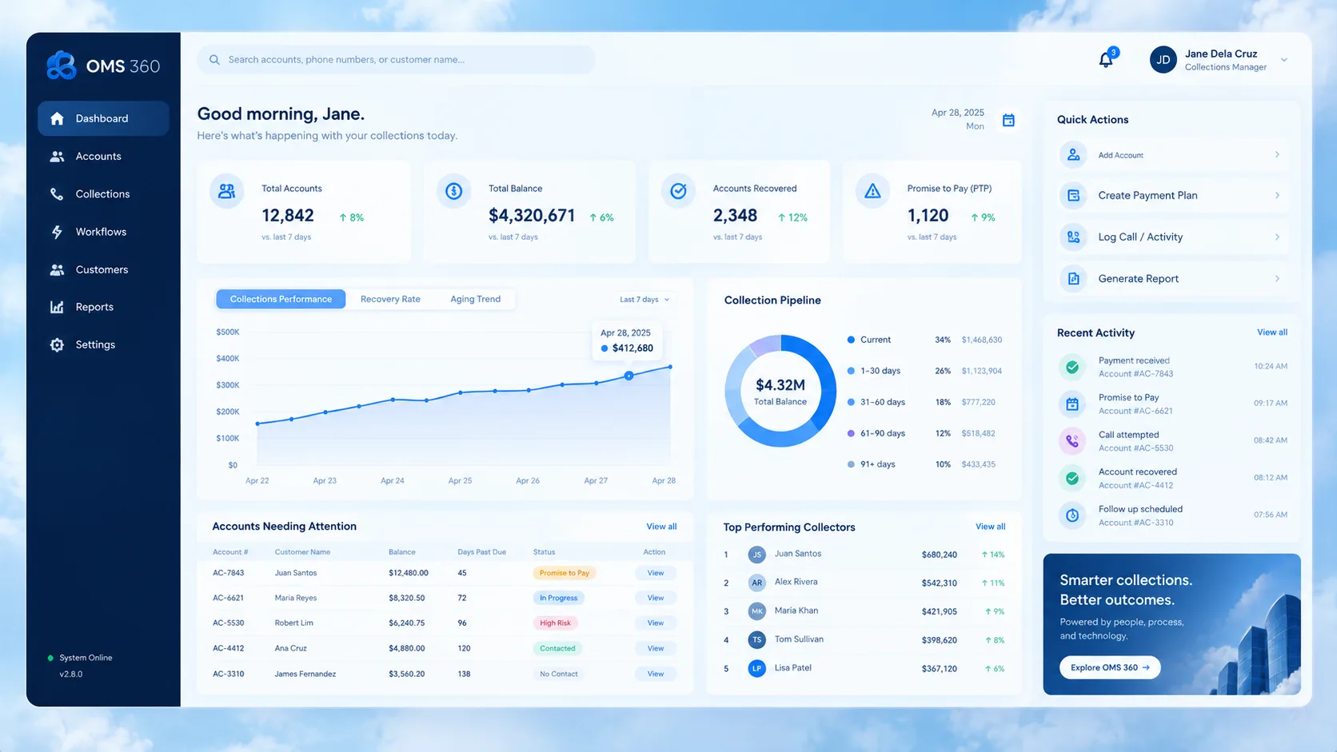
Task: Click the Juan Santos collector avatar
Action: pos(756,554)
